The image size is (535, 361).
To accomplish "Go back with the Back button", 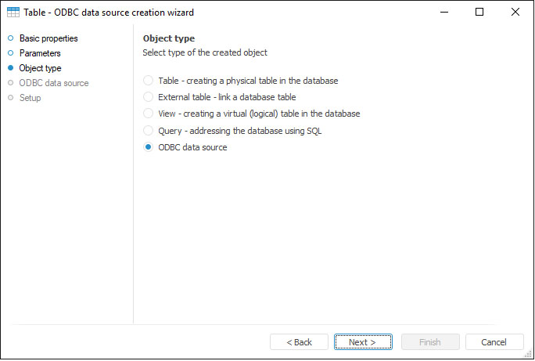I will point(299,342).
